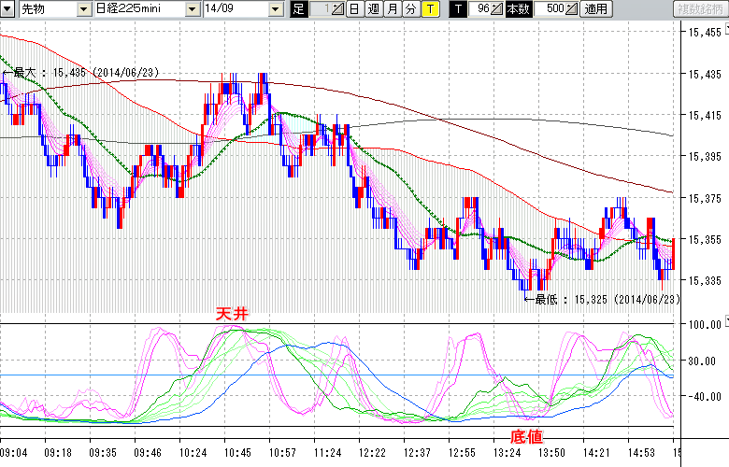Select the 分 (minute) timeframe button

[x=410, y=9]
